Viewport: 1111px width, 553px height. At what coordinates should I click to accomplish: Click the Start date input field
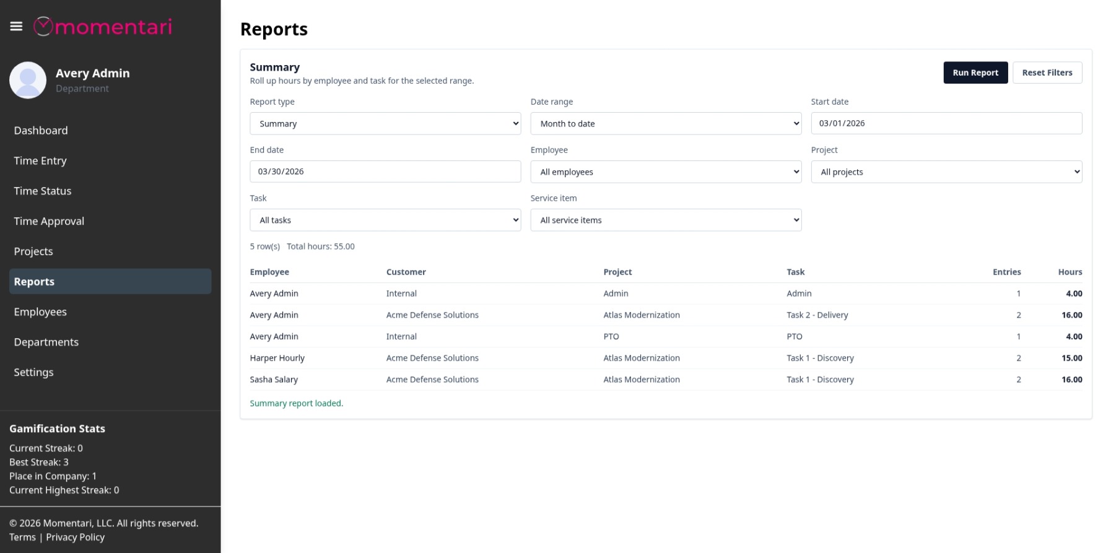click(946, 123)
